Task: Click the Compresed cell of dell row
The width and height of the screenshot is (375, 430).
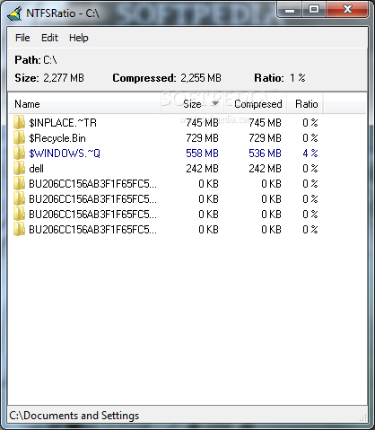Action: pos(265,169)
